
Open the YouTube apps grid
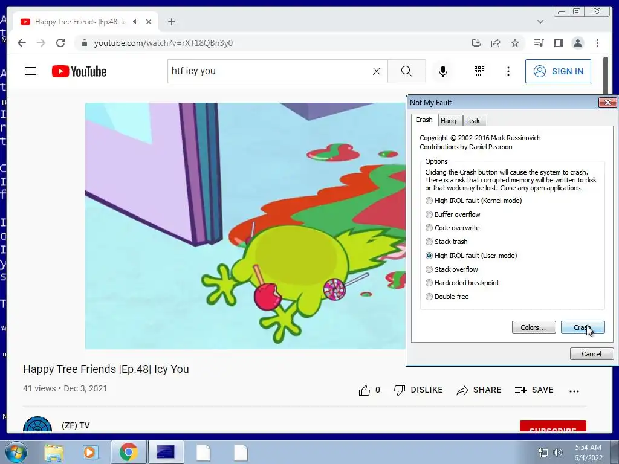(479, 71)
